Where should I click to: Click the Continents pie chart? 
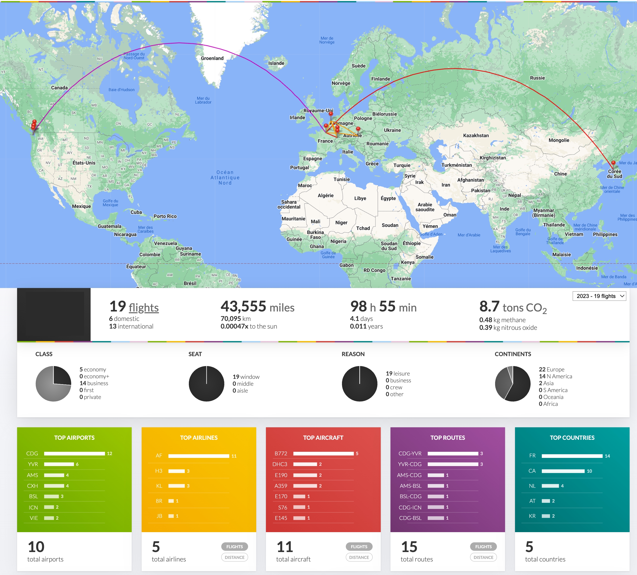pyautogui.click(x=512, y=384)
